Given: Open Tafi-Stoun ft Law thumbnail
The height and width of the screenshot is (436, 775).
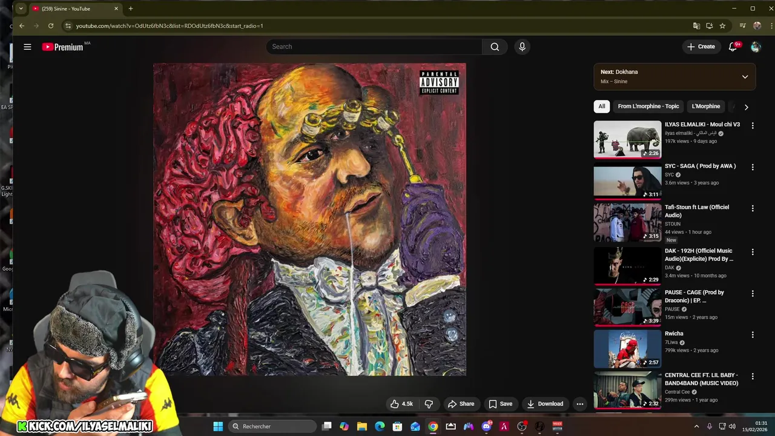Looking at the screenshot, I should click(627, 222).
